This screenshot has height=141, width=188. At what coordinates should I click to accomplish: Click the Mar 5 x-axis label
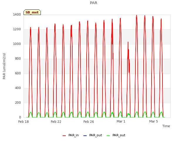point(154,121)
